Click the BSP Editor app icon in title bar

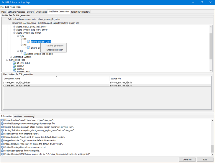click(3, 2)
